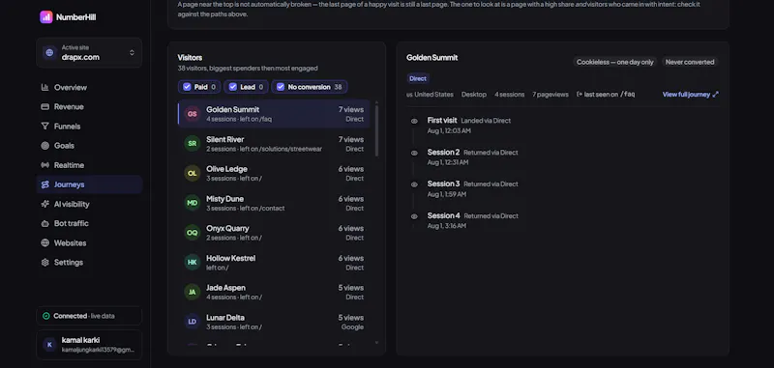
Task: Click the Websites globe icon
Action: pos(45,242)
